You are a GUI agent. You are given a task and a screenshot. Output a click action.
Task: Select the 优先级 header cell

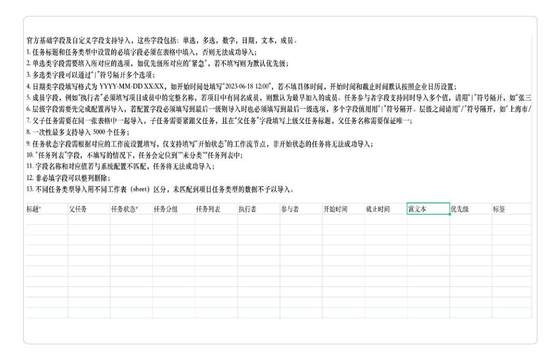[470, 209]
